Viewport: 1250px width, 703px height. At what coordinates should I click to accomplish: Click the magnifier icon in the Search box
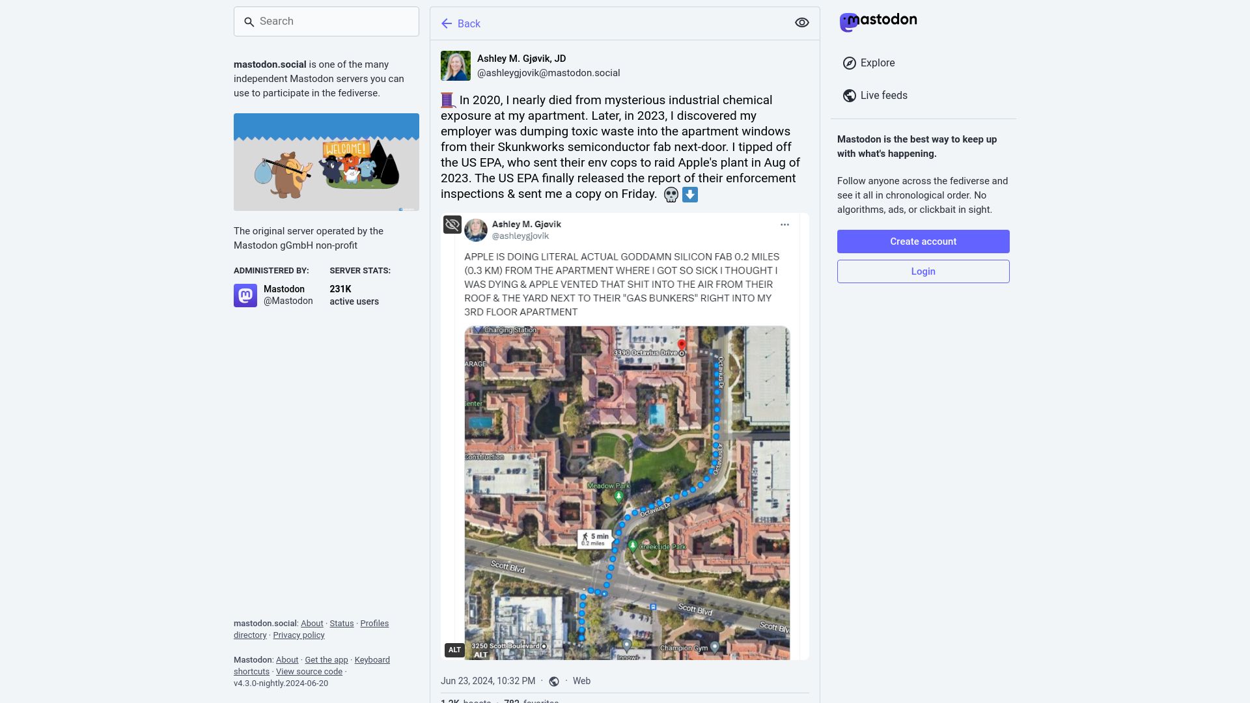249,22
